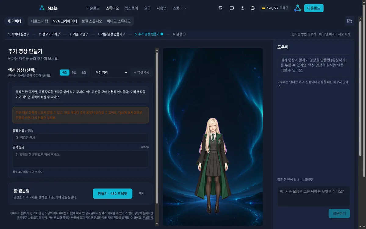
Task: Open the 문의하기 link
Action: 148,218
